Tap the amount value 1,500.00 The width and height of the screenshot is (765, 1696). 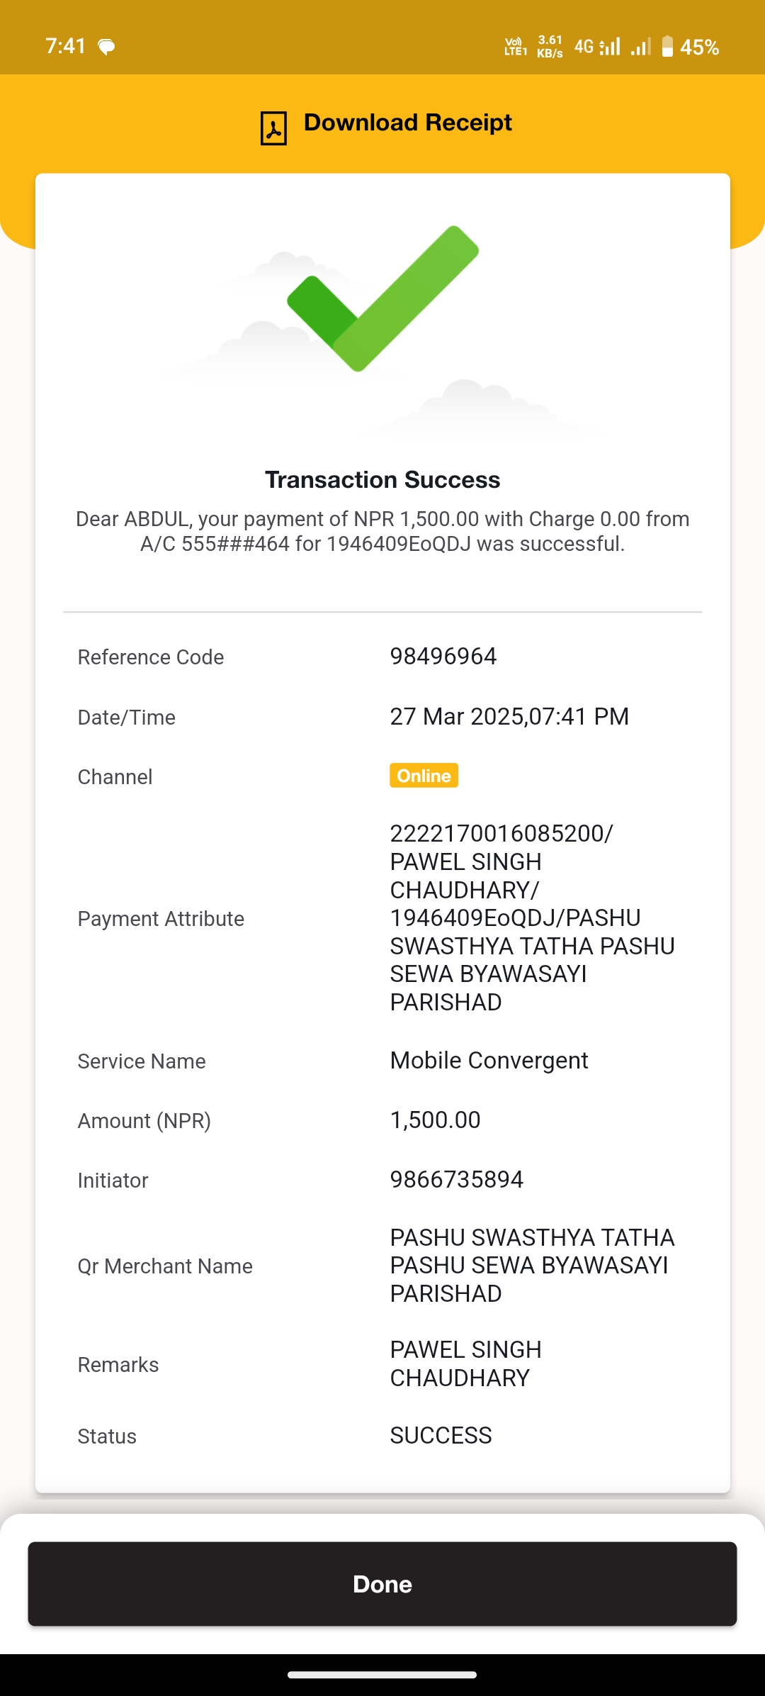pos(436,1120)
